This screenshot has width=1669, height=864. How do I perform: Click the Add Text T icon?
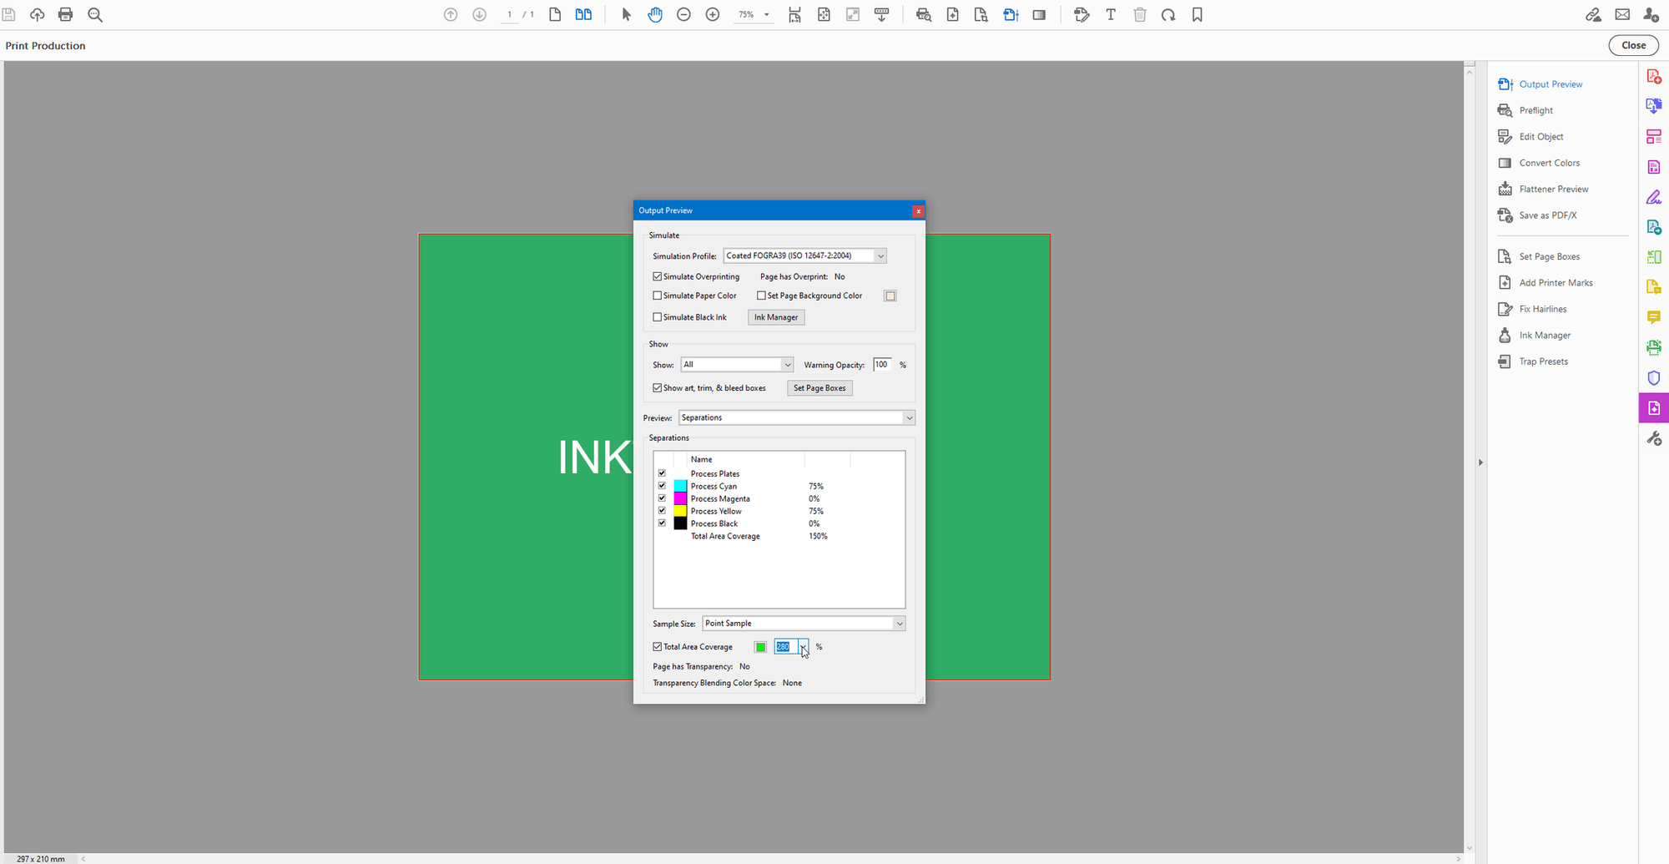click(x=1111, y=14)
